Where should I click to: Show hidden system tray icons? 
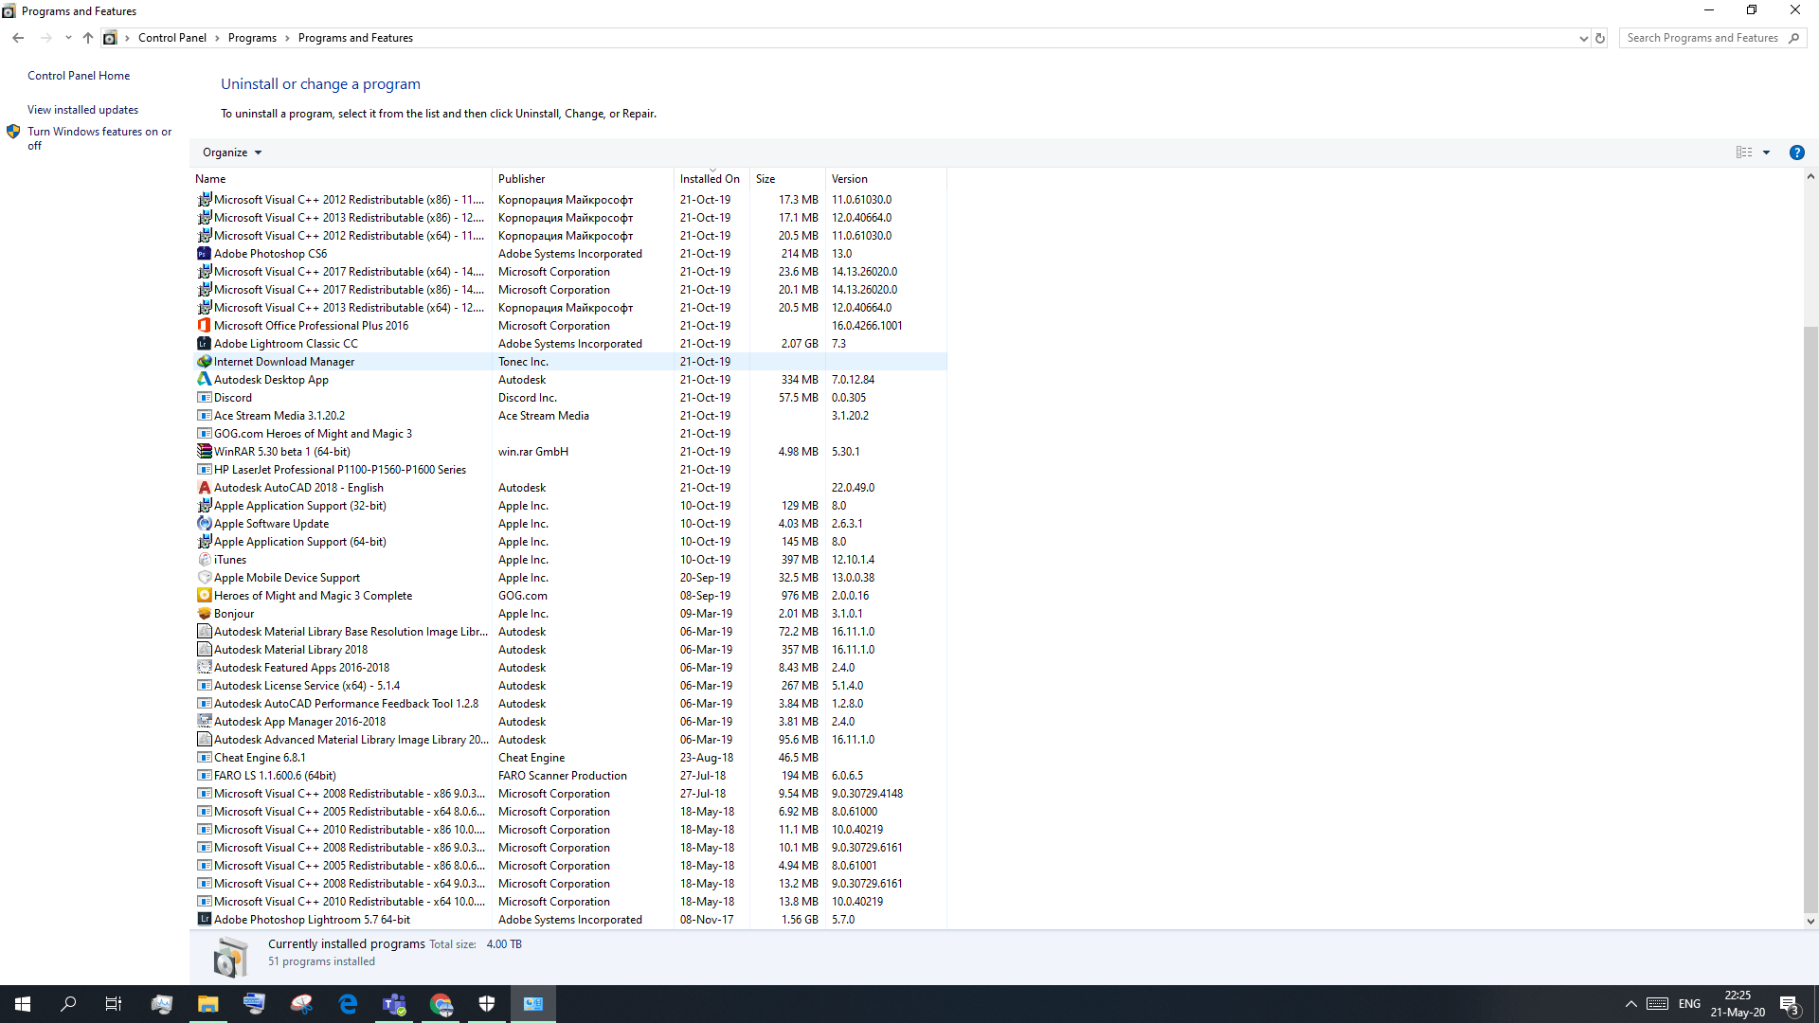[x=1630, y=1004]
